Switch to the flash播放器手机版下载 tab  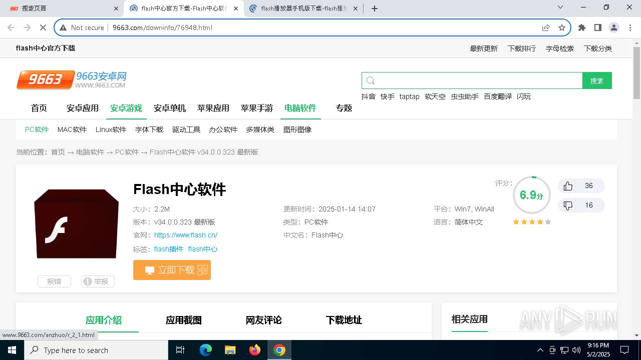304,8
